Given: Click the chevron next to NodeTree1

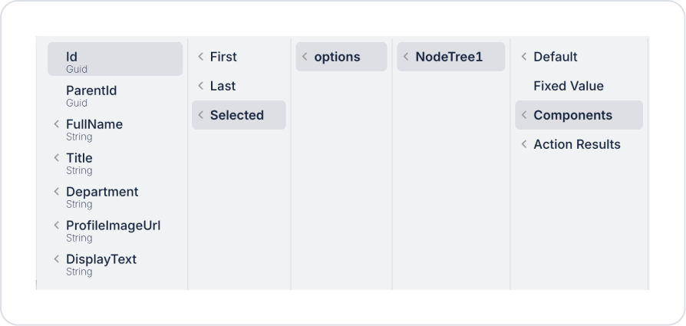Looking at the screenshot, I should coord(406,57).
